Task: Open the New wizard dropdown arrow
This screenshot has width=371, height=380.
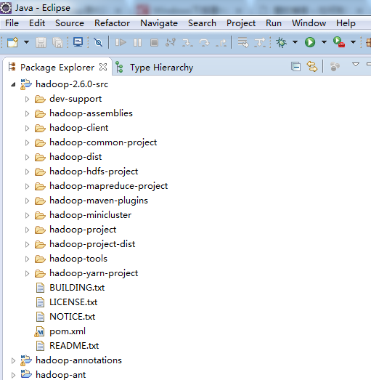Action: tap(26, 42)
